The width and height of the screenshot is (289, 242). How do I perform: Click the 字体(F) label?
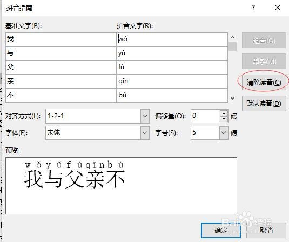click(x=16, y=133)
